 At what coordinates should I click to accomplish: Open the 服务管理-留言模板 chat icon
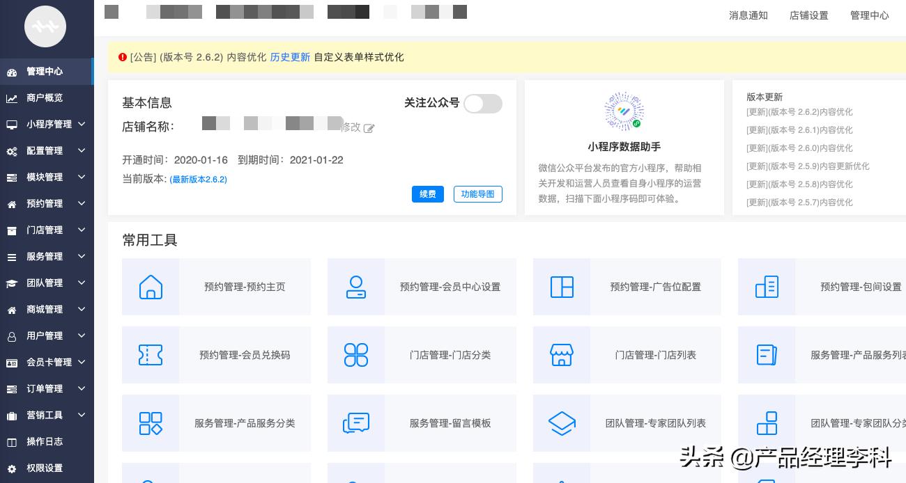pyautogui.click(x=356, y=423)
